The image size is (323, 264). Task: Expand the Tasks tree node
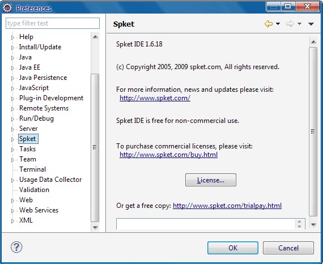click(x=12, y=150)
